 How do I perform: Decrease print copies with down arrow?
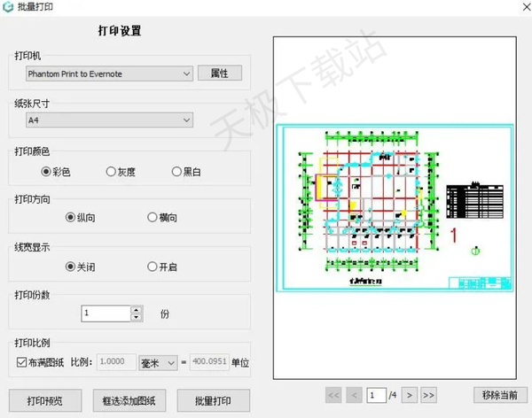[136, 317]
